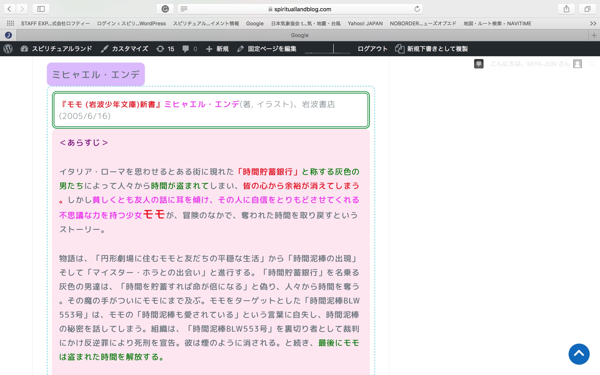
Task: Switch to the Google tab
Action: (299, 35)
